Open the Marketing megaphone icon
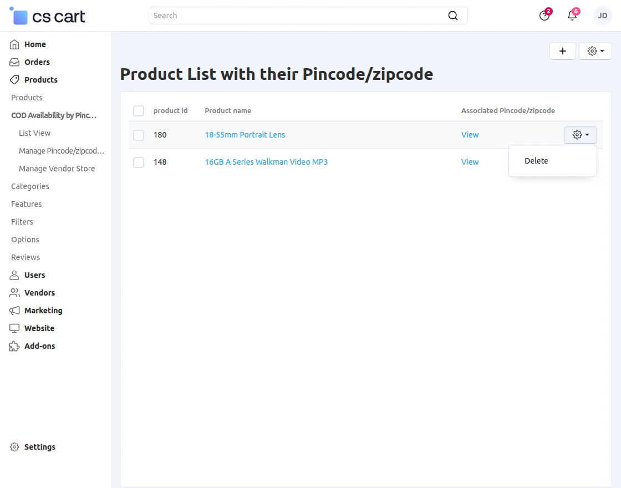This screenshot has height=488, width=621. point(13,310)
